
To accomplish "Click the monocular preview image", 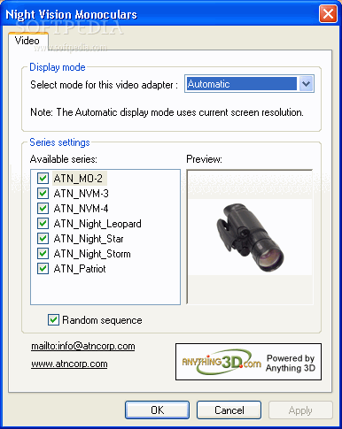I will coord(250,237).
